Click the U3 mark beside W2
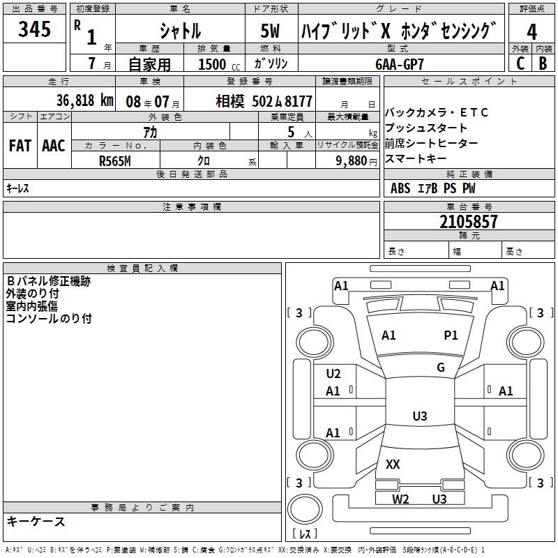The width and height of the screenshot is (558, 558). click(x=439, y=499)
